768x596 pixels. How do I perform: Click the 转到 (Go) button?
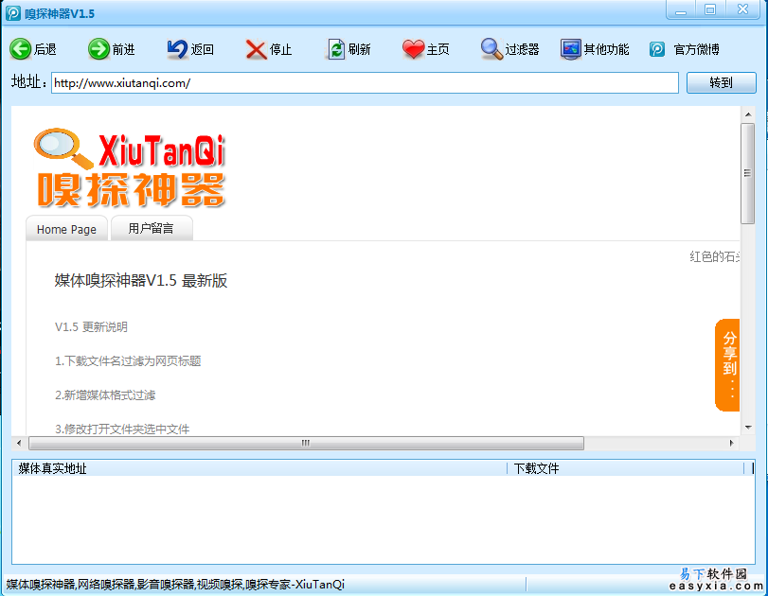721,82
